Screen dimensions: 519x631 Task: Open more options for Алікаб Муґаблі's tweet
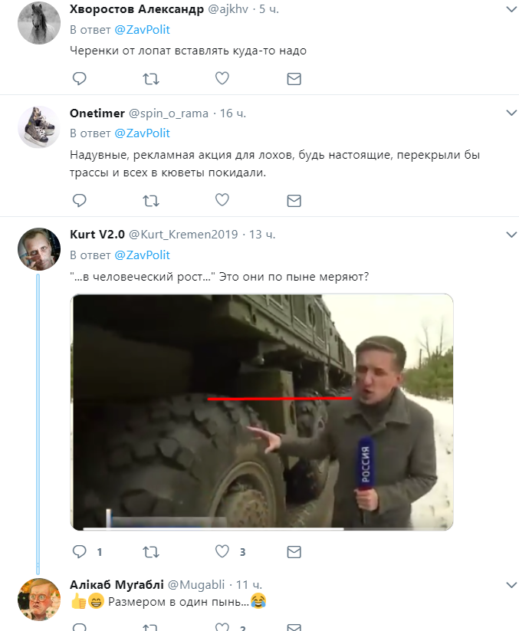point(511,585)
